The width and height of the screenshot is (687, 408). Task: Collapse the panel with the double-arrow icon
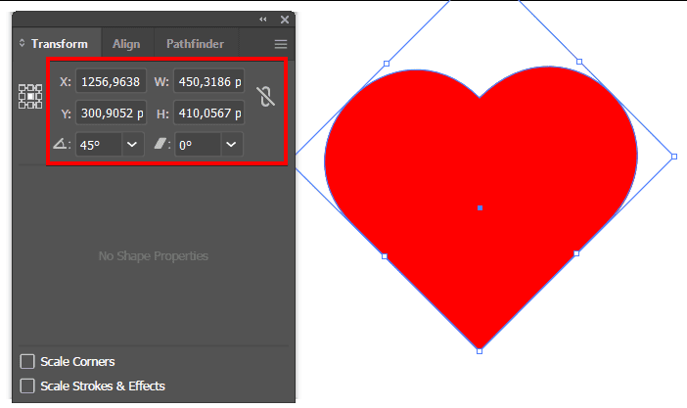coord(262,20)
